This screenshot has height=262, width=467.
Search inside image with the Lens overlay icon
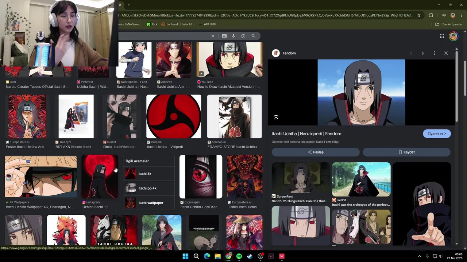coord(276,117)
